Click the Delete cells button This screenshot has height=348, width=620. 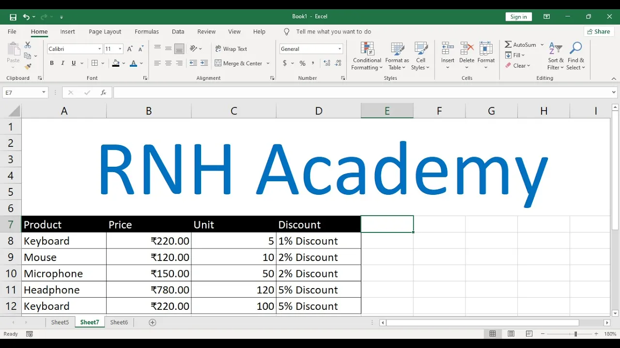click(466, 56)
